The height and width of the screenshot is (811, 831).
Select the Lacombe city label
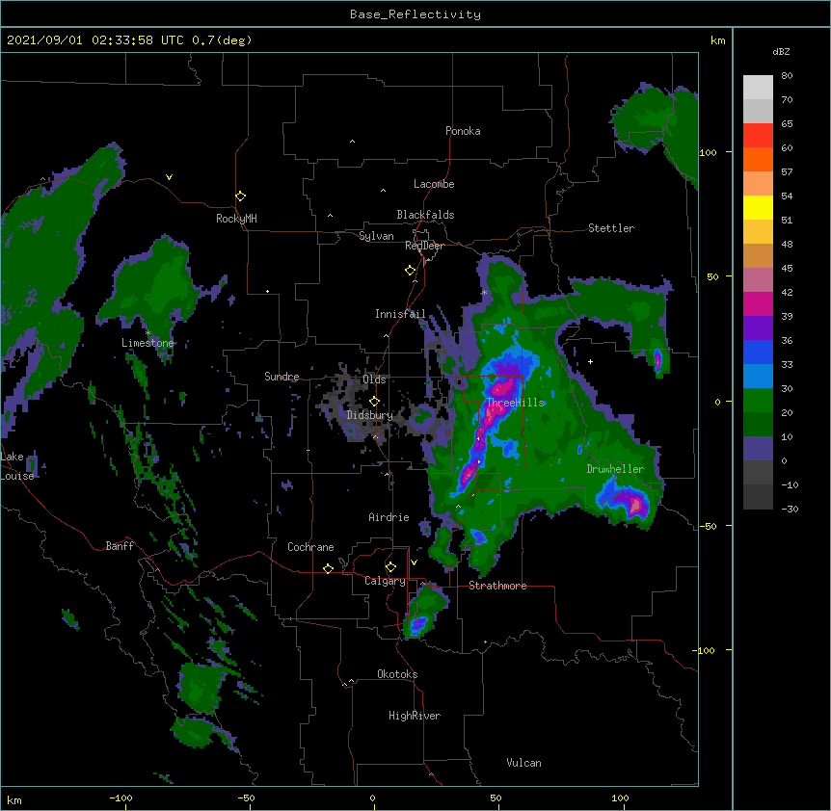point(434,184)
